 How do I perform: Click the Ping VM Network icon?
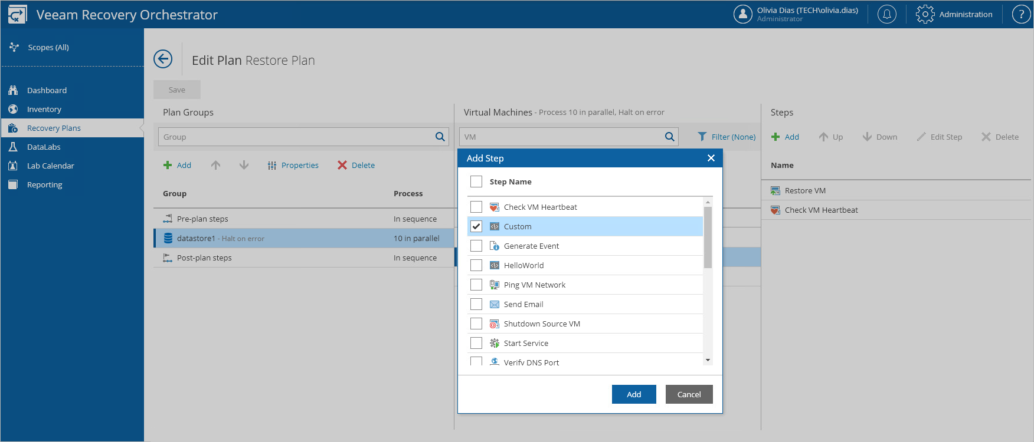point(495,285)
